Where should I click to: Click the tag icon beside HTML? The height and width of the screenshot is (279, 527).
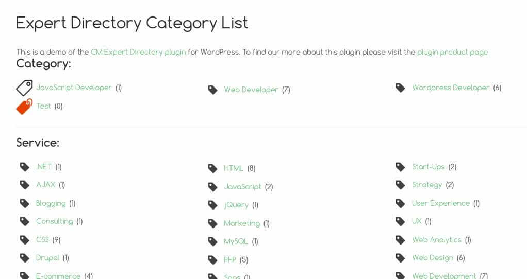[212, 168]
